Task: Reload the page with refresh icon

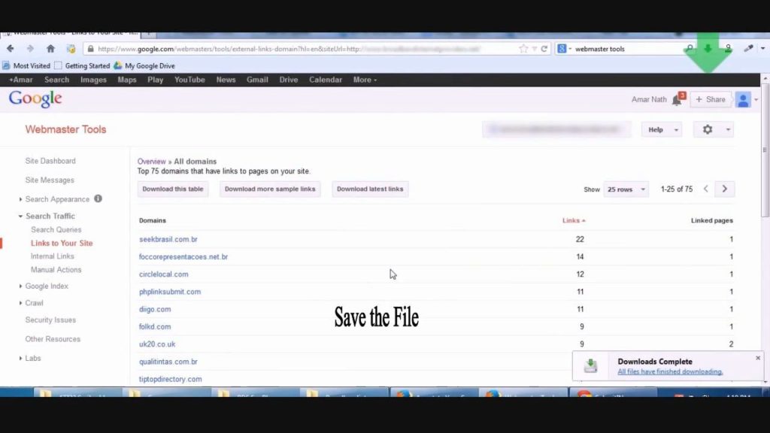Action: [x=544, y=49]
